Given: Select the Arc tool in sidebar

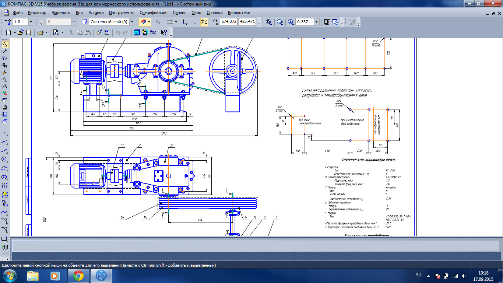Looking at the screenshot, I should tap(5, 168).
